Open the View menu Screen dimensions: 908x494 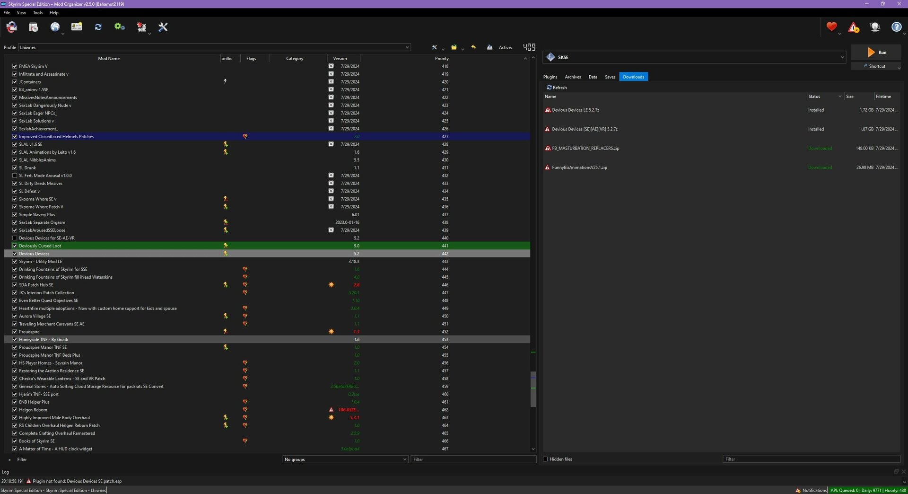tap(21, 13)
